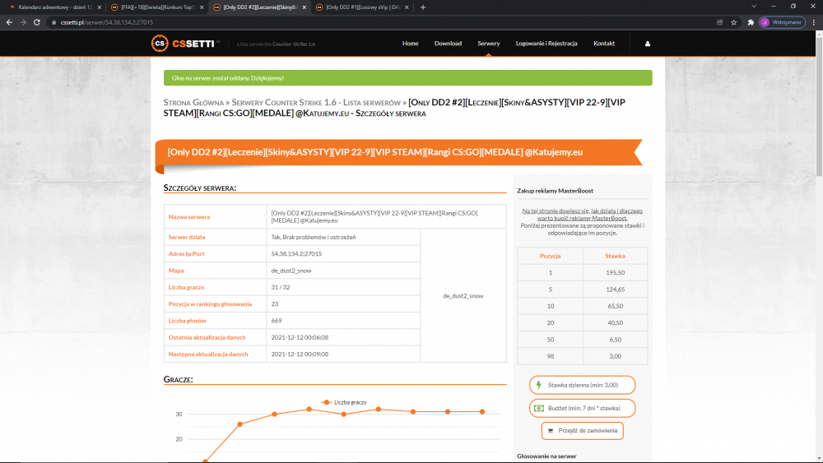Click the Pozycja column header

pyautogui.click(x=550, y=256)
